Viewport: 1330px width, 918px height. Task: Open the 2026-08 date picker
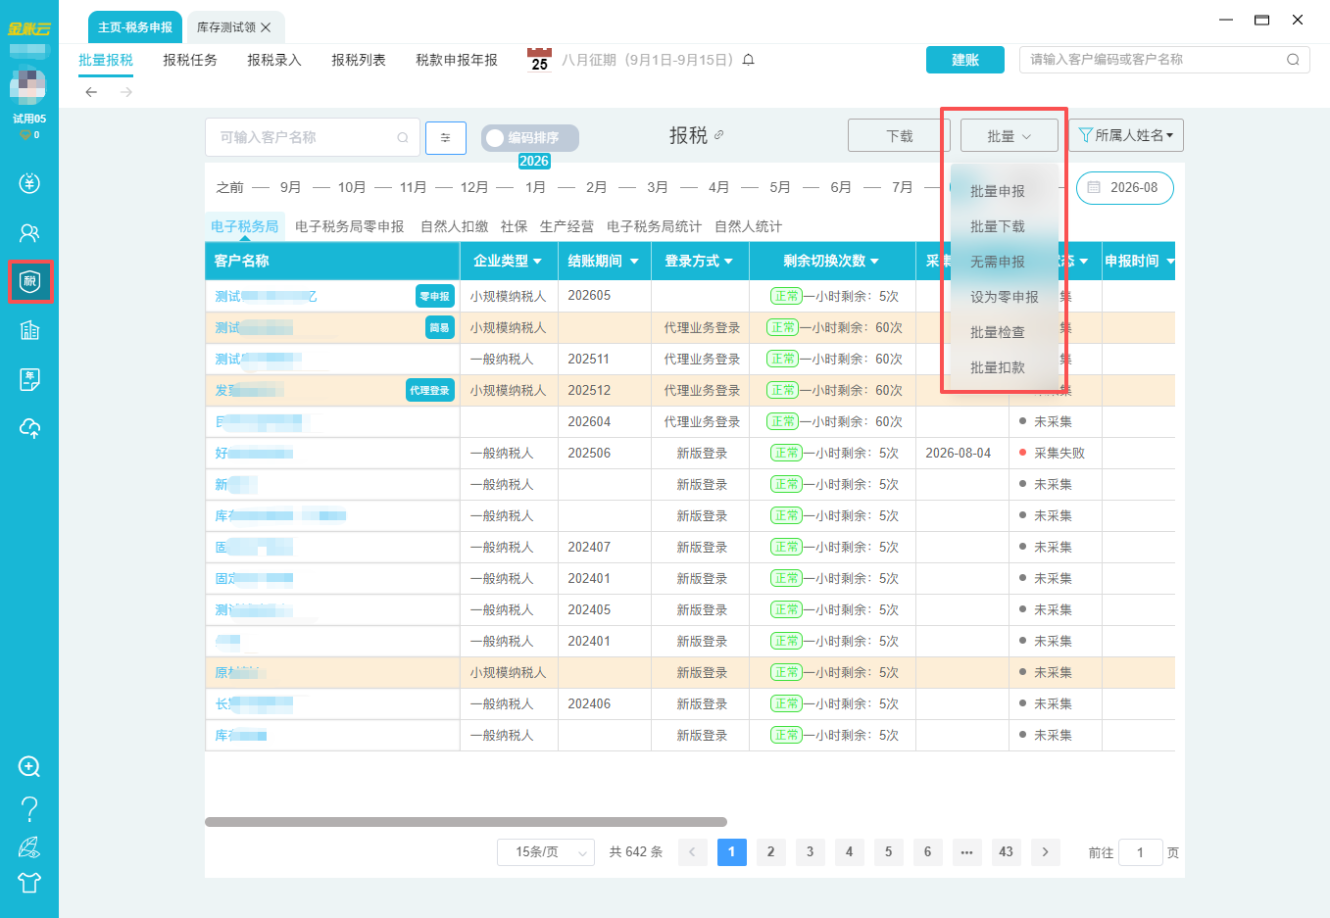pyautogui.click(x=1125, y=187)
